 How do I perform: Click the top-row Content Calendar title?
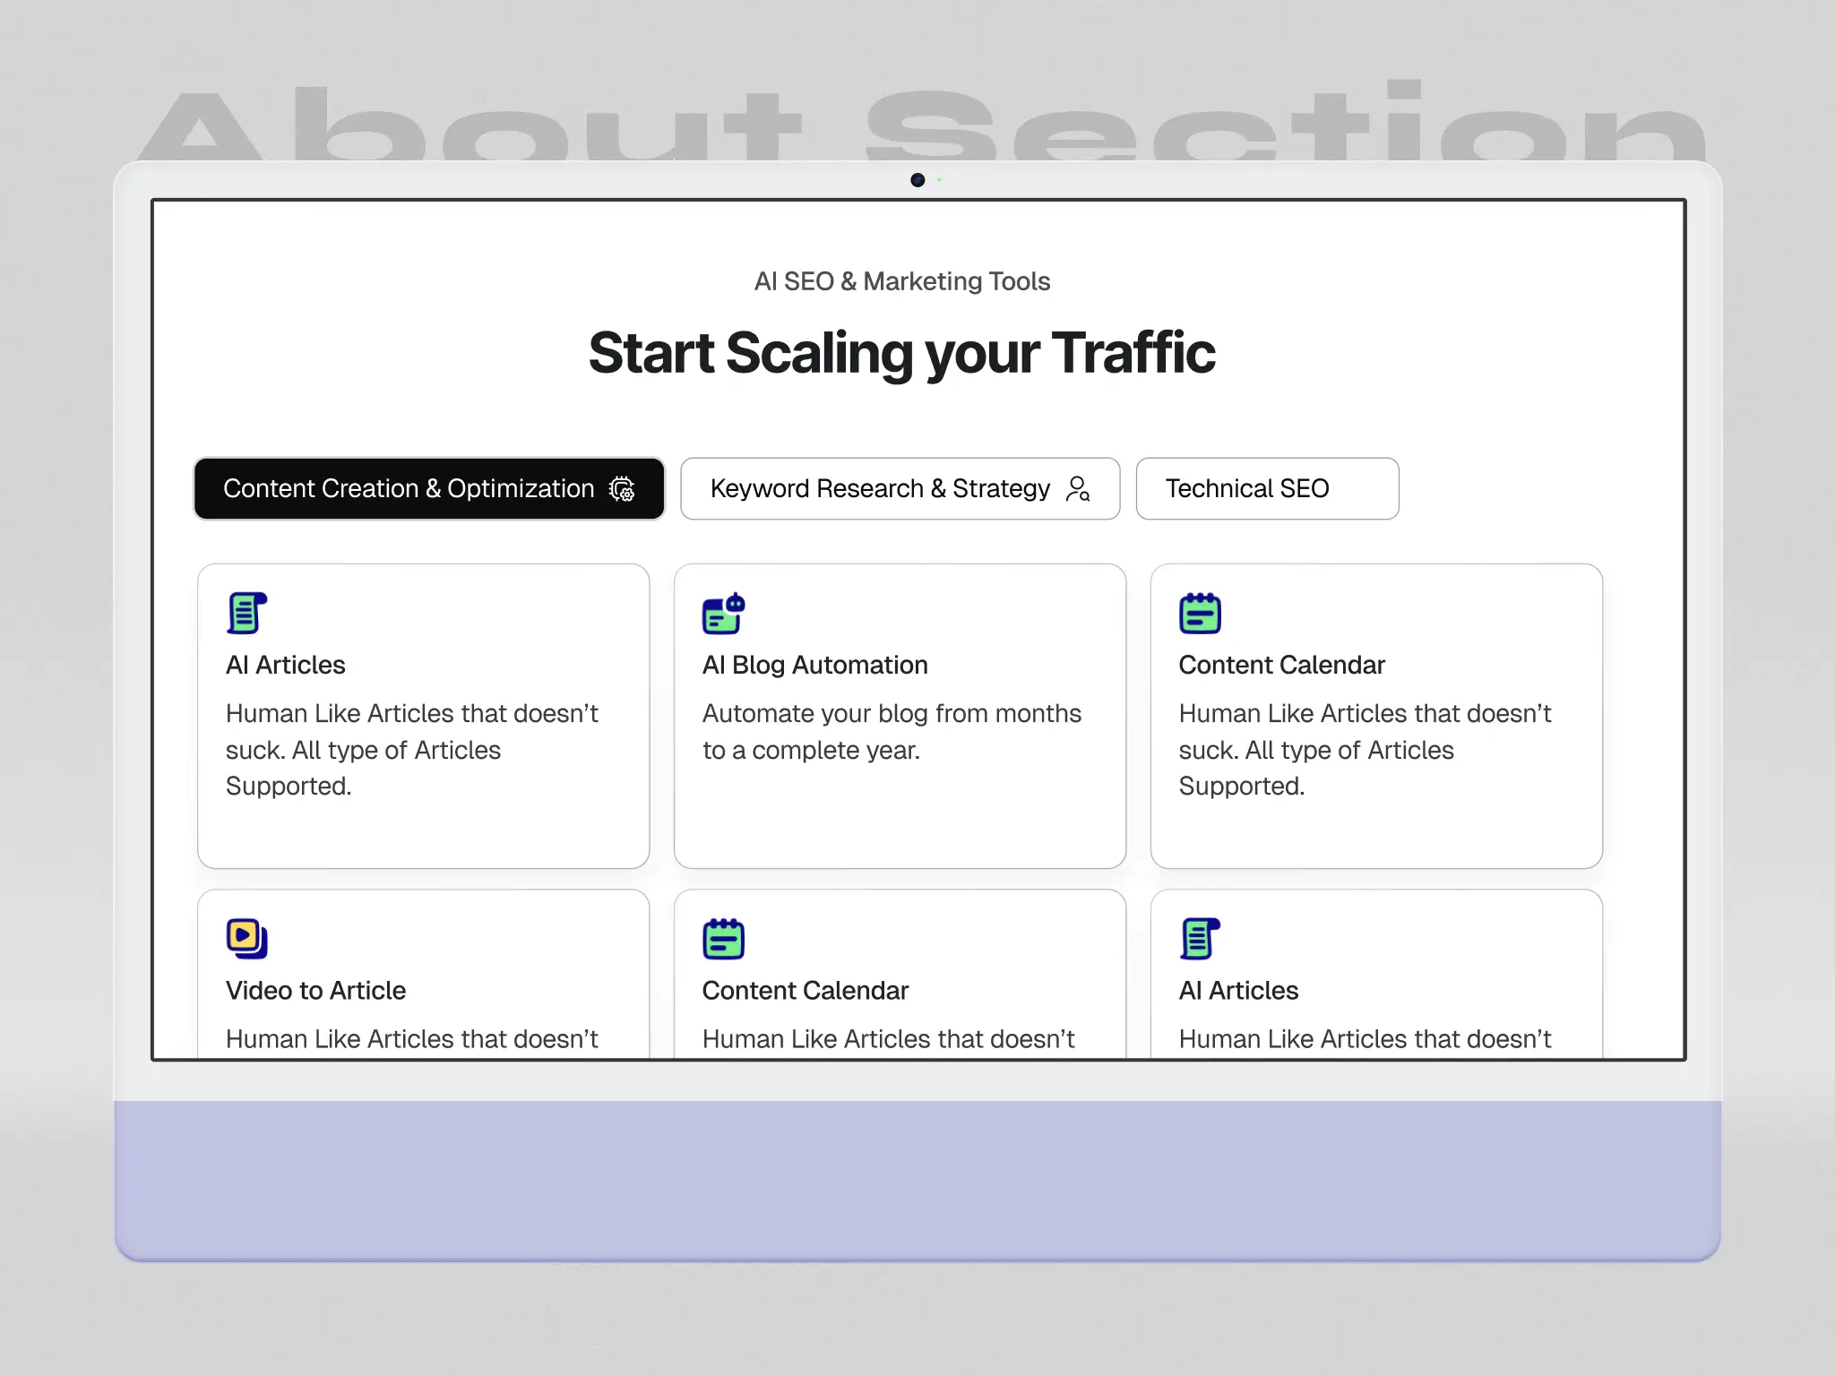(x=1281, y=665)
